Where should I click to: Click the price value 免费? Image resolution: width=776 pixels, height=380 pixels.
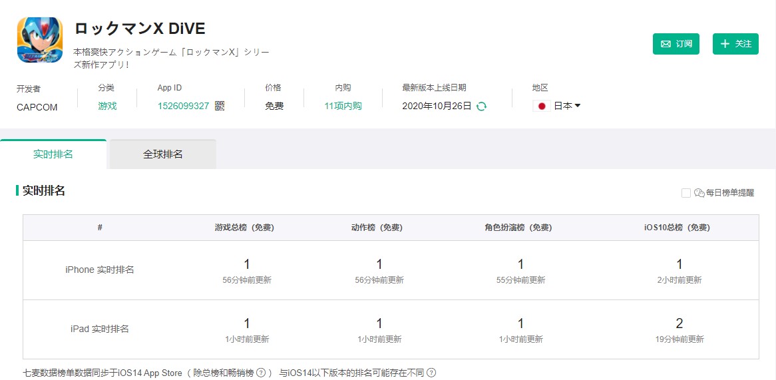274,106
